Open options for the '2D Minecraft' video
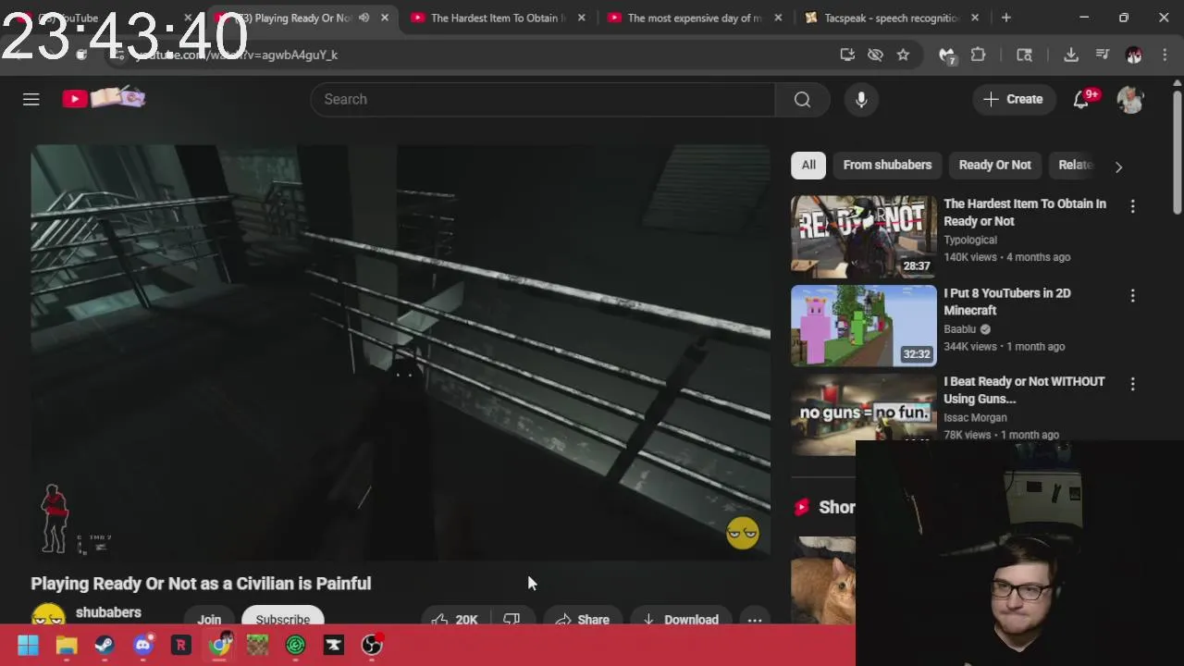The width and height of the screenshot is (1184, 666). [x=1132, y=296]
